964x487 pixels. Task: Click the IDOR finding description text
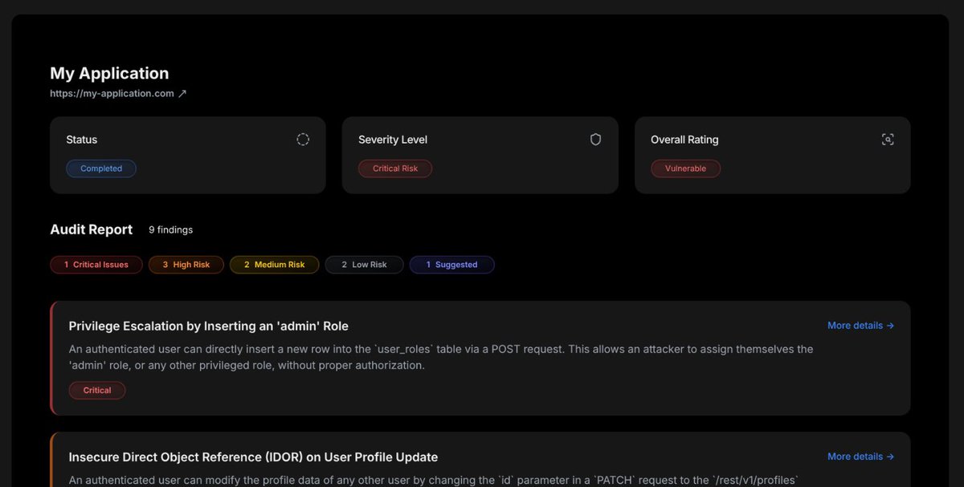(x=433, y=481)
